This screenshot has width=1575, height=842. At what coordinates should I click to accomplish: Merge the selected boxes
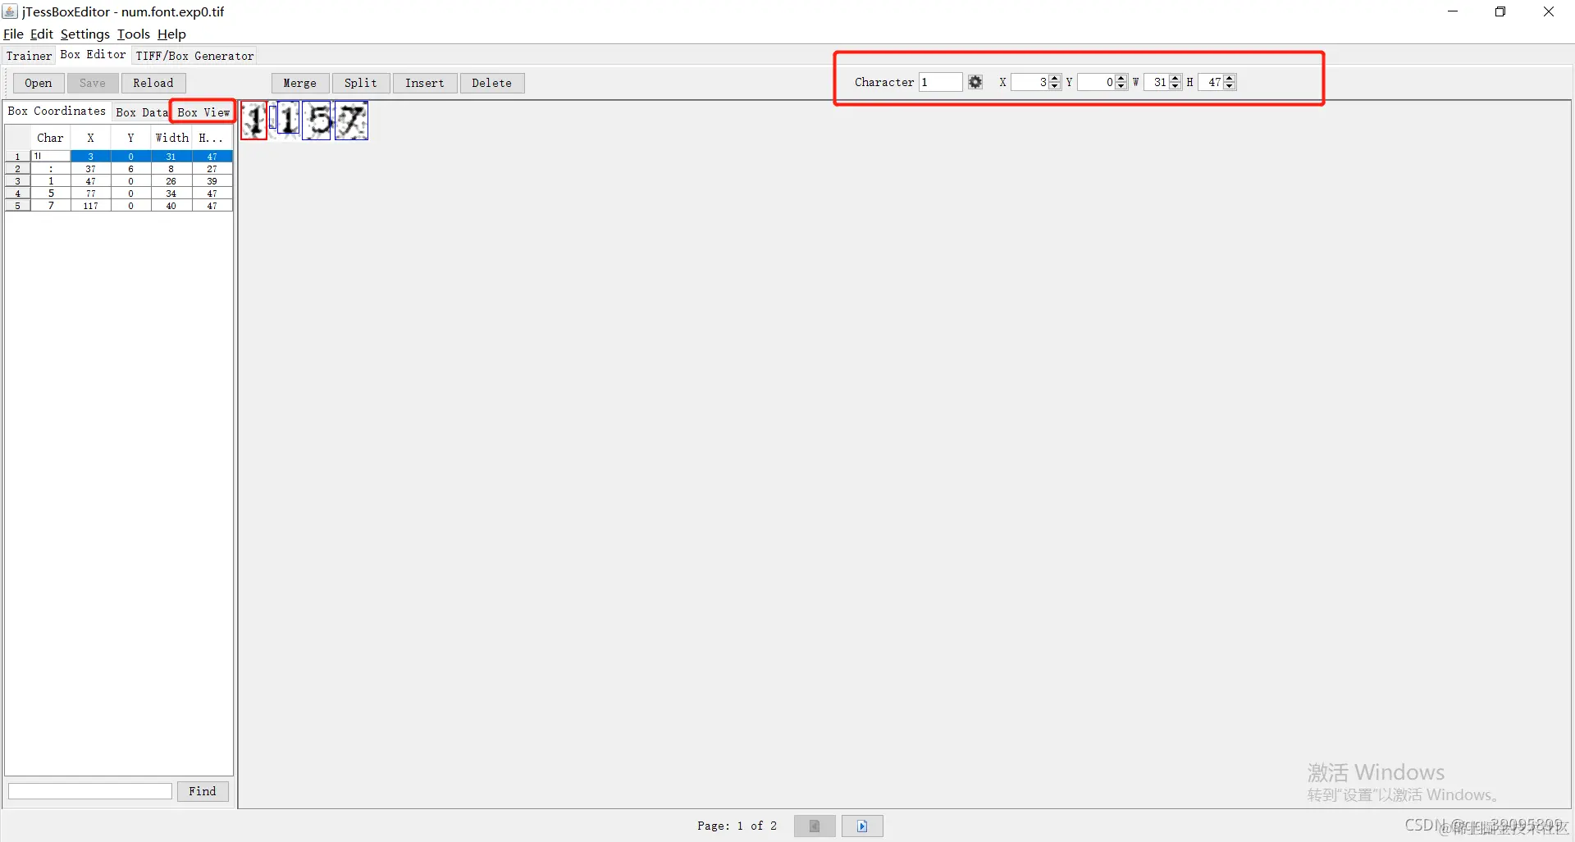tap(300, 83)
